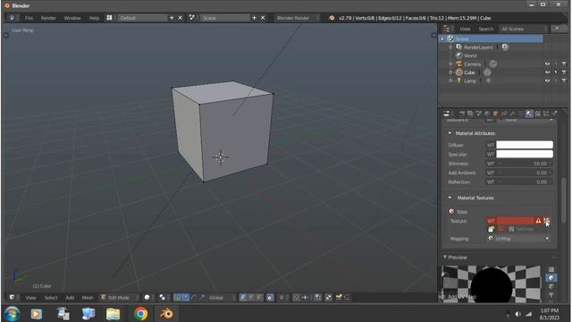Toggle Cube renderability camera in outliner
The height and width of the screenshot is (322, 572).
click(564, 72)
